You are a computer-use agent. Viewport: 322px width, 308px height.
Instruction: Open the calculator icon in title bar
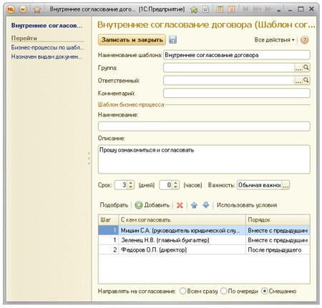(x=220, y=9)
